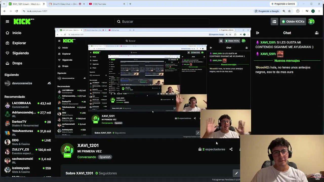Screen dimensions: 324x182
Task: Open the browser media controls icon
Action: [x=307, y=11]
